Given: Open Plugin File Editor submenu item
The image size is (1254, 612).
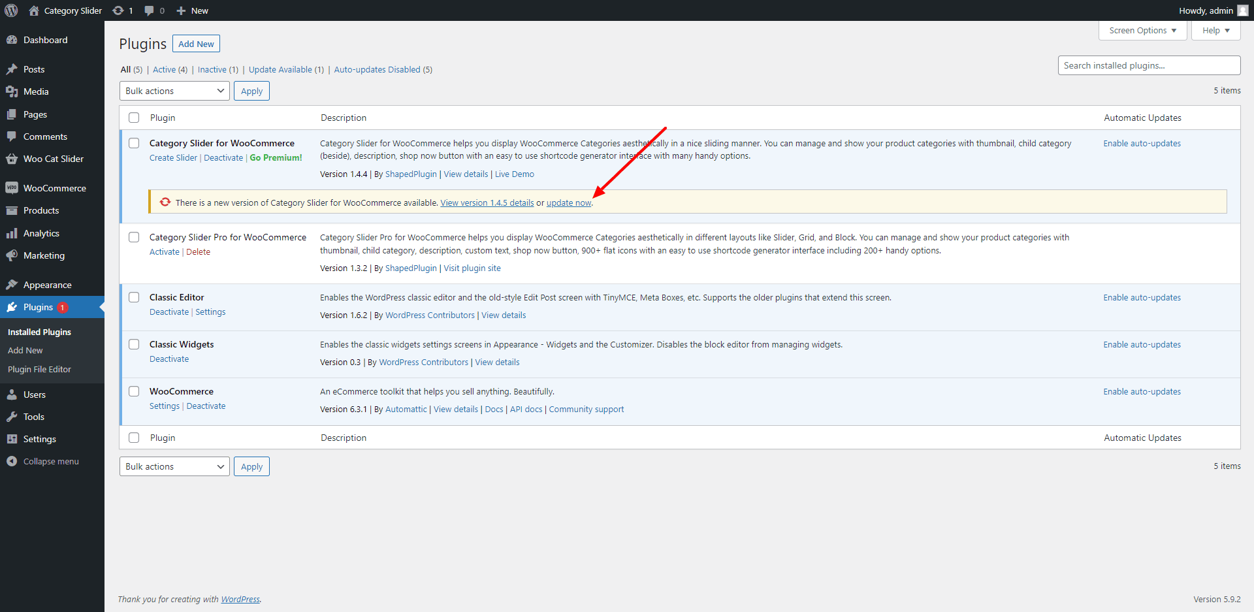Looking at the screenshot, I should (x=39, y=369).
